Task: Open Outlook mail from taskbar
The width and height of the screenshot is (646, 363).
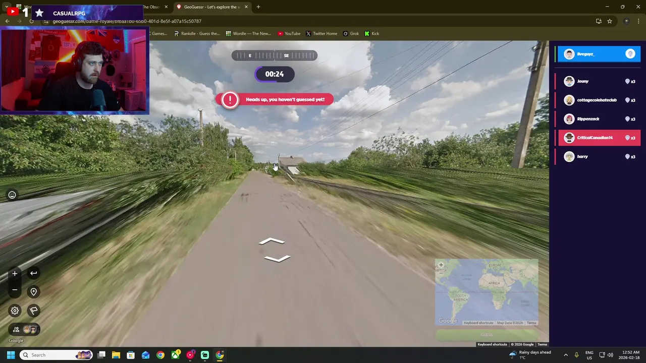Action: tap(145, 355)
